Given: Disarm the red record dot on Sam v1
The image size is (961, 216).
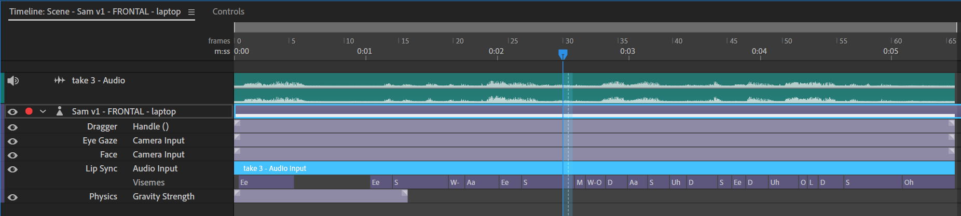Looking at the screenshot, I should point(29,111).
